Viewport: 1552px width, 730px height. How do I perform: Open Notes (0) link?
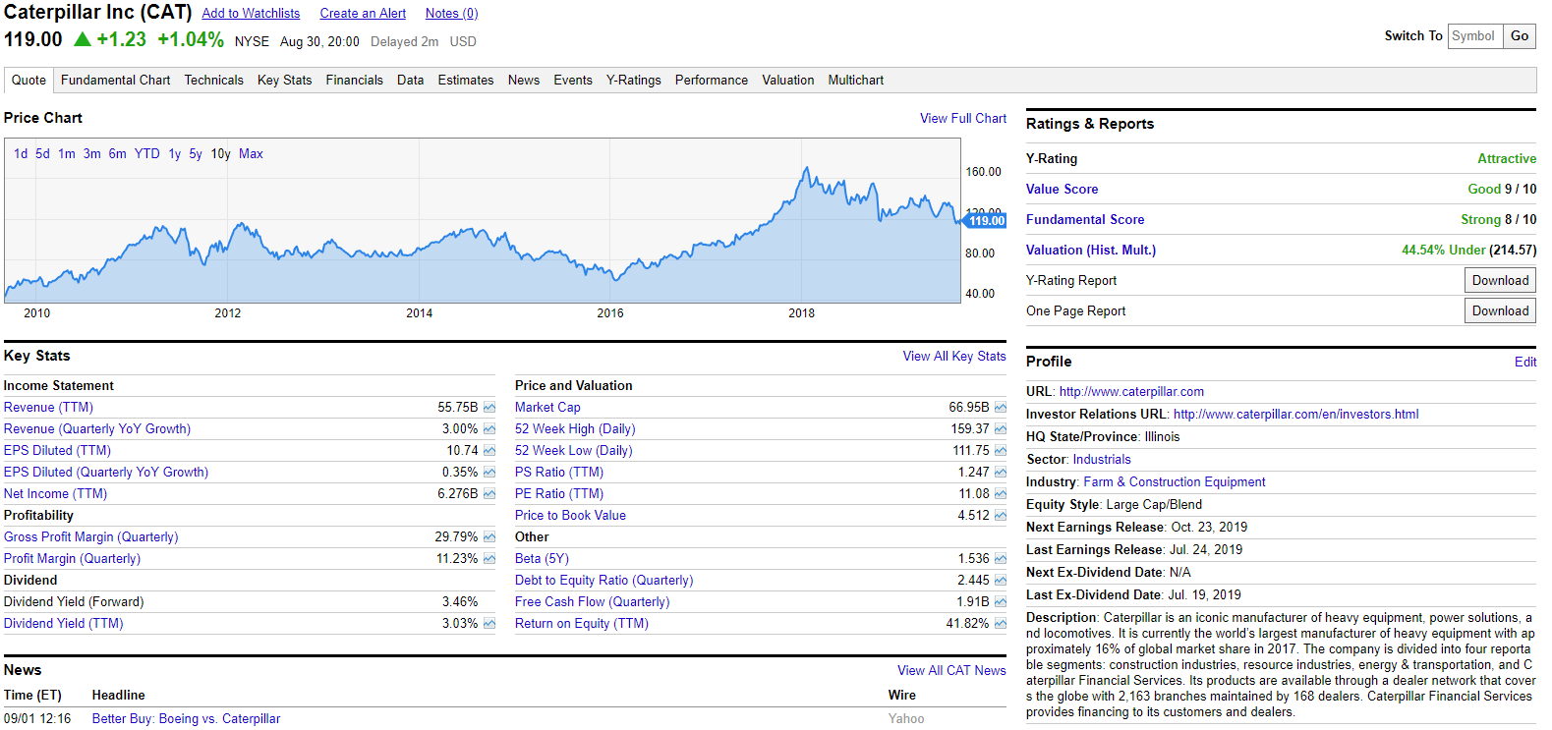coord(451,13)
